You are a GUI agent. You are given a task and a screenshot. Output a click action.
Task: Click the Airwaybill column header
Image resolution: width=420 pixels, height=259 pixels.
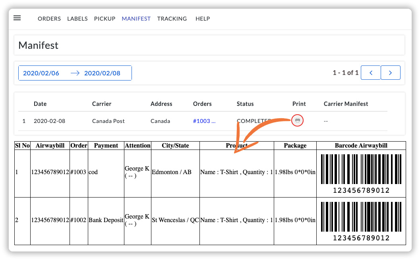[x=50, y=146]
